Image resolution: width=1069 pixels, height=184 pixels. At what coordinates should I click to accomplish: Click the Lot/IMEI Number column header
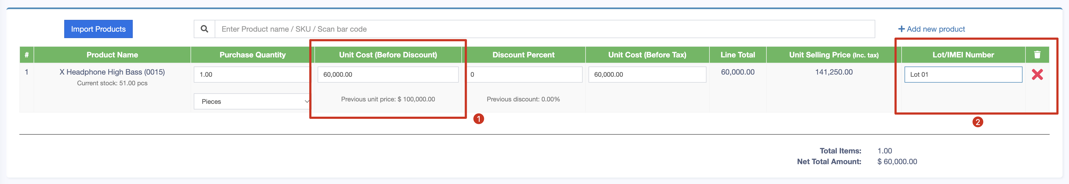[x=963, y=55]
